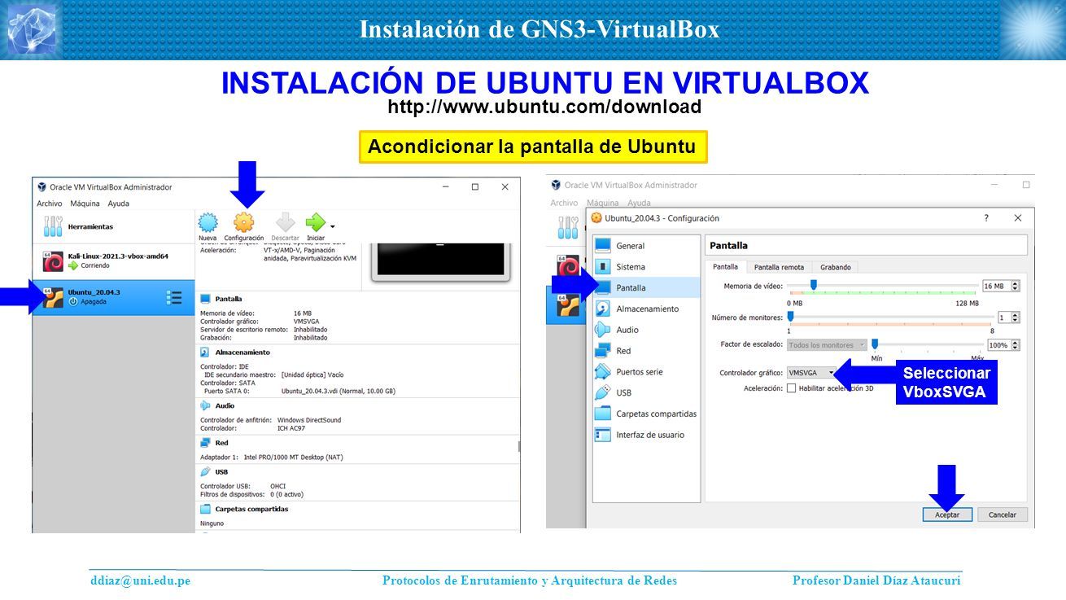Viewport: 1066px width, 600px height.
Task: Click Red section header in details
Action: click(221, 443)
